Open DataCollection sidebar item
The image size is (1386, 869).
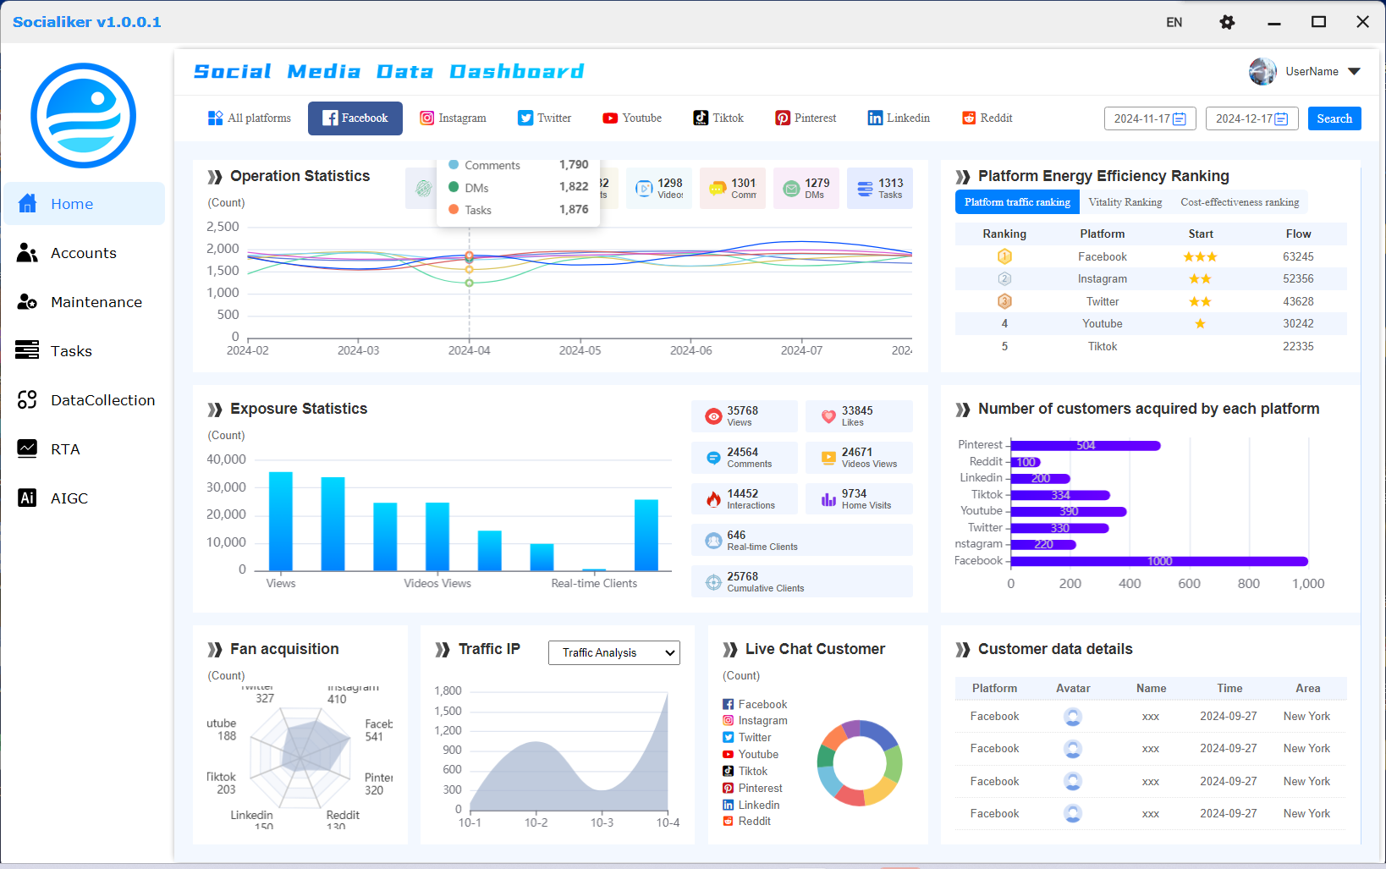(x=84, y=399)
